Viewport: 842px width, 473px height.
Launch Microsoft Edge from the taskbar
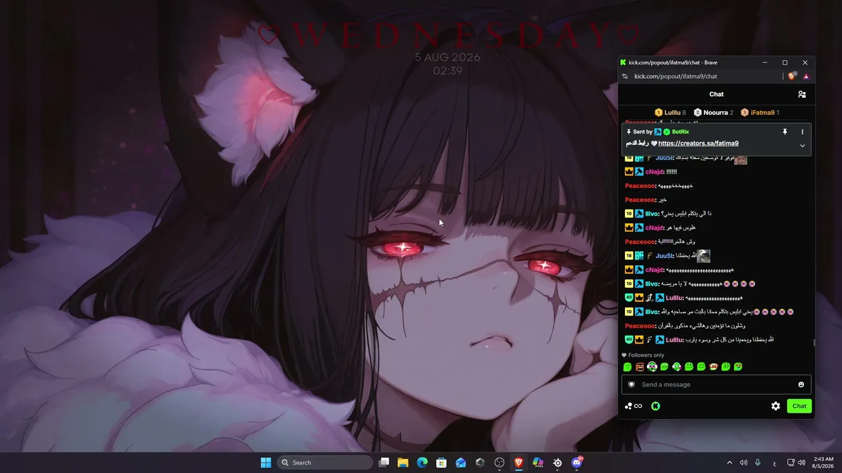tap(422, 462)
